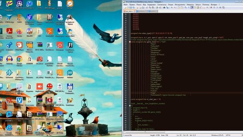Screen dimensions: 243x137
Task: Open the Вкладки menu
Action: tap(214, 5)
